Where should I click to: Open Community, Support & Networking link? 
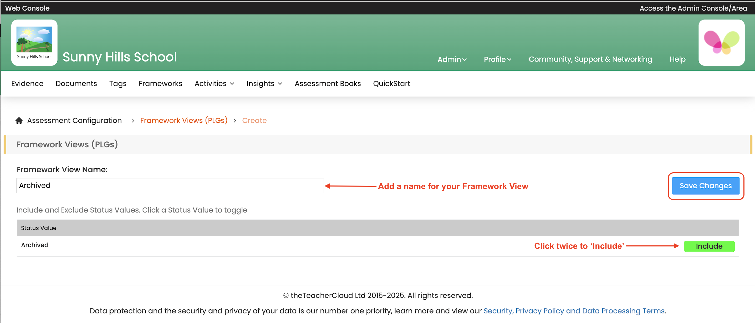[x=590, y=59]
